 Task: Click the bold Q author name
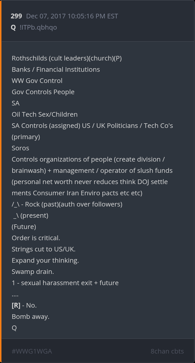[13, 27]
